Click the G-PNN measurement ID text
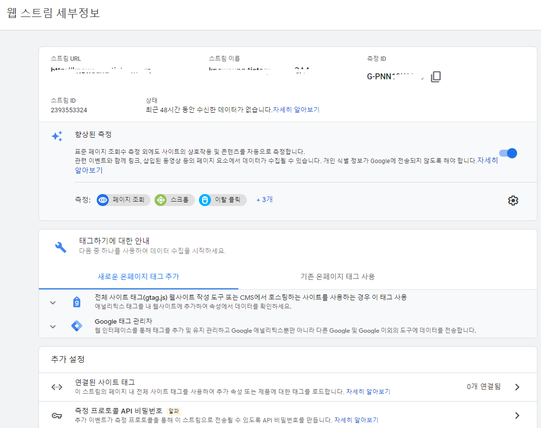The width and height of the screenshot is (541, 428). click(x=396, y=77)
